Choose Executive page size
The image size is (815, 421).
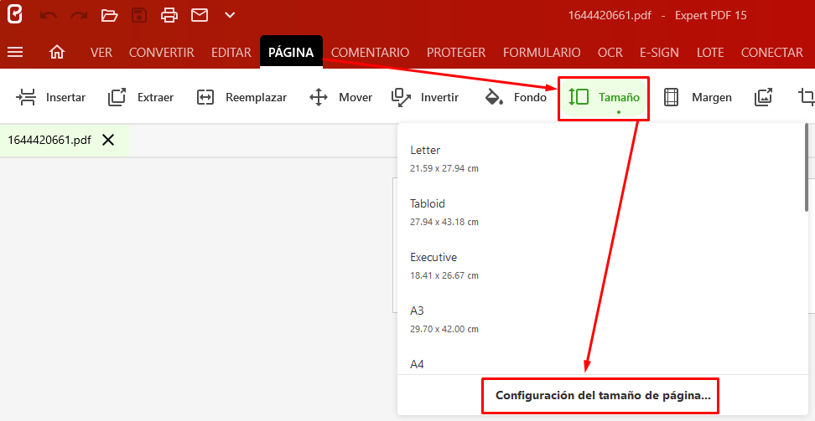tap(600, 265)
